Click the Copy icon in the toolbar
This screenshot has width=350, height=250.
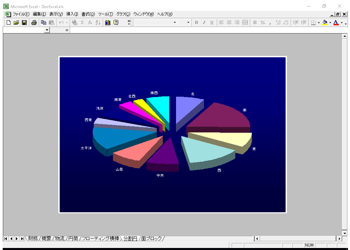point(43,23)
